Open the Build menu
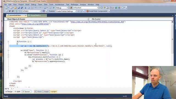 pyautogui.click(x=28, y=4)
